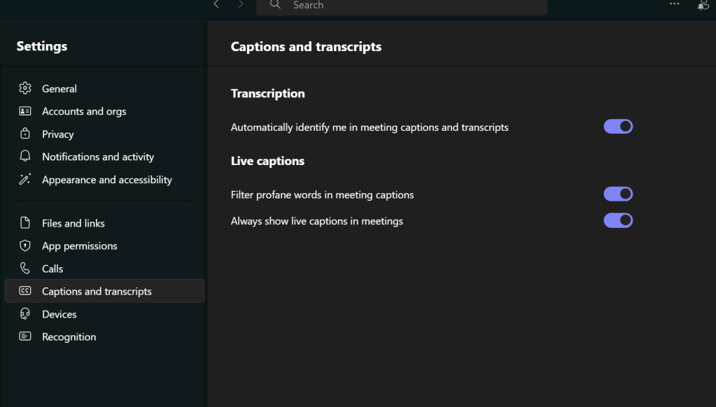Click the Notifications bell icon in sidebar
Screen dimensions: 716x407
pos(25,156)
